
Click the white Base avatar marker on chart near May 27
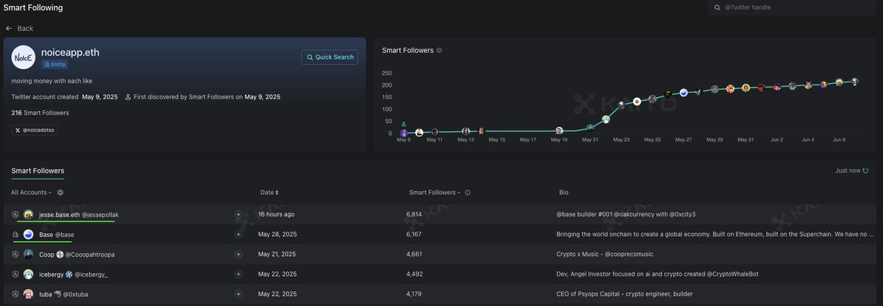(684, 92)
